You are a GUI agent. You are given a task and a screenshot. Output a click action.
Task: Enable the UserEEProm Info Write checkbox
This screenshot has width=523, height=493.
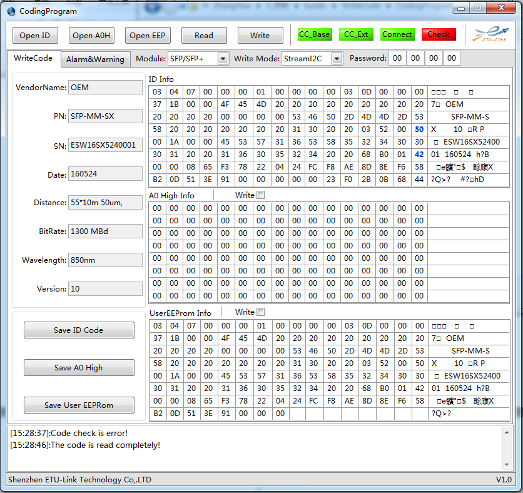pos(261,312)
